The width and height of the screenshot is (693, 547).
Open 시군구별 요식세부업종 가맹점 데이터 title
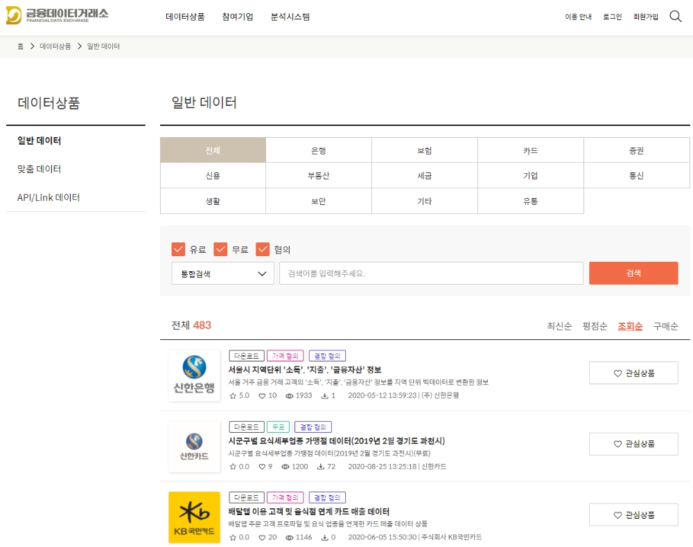point(336,440)
